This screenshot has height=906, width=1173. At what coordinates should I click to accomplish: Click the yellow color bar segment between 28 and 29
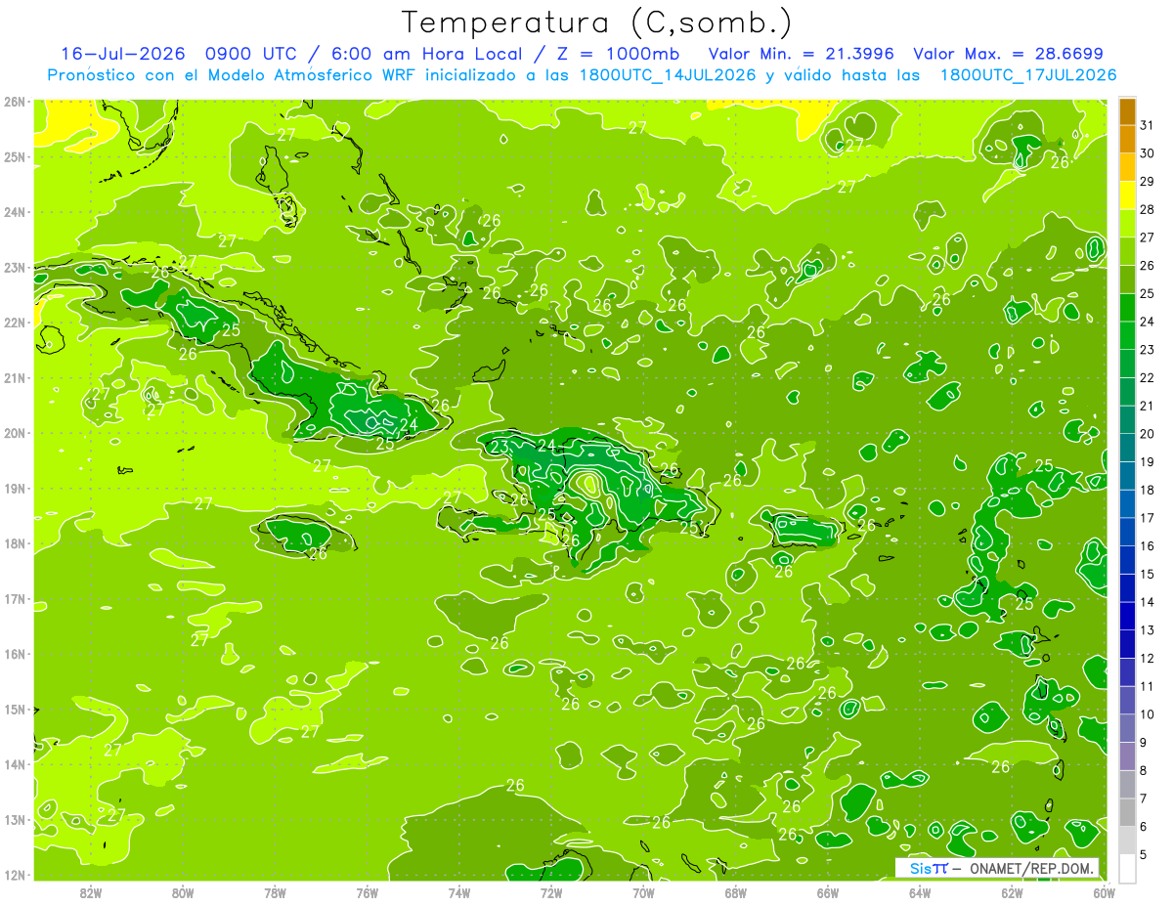click(1127, 195)
